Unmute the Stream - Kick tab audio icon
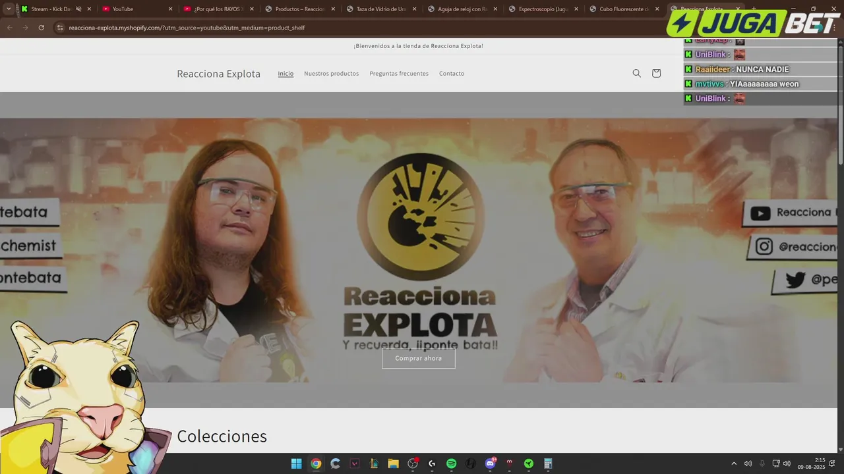The width and height of the screenshot is (844, 474). [x=78, y=9]
